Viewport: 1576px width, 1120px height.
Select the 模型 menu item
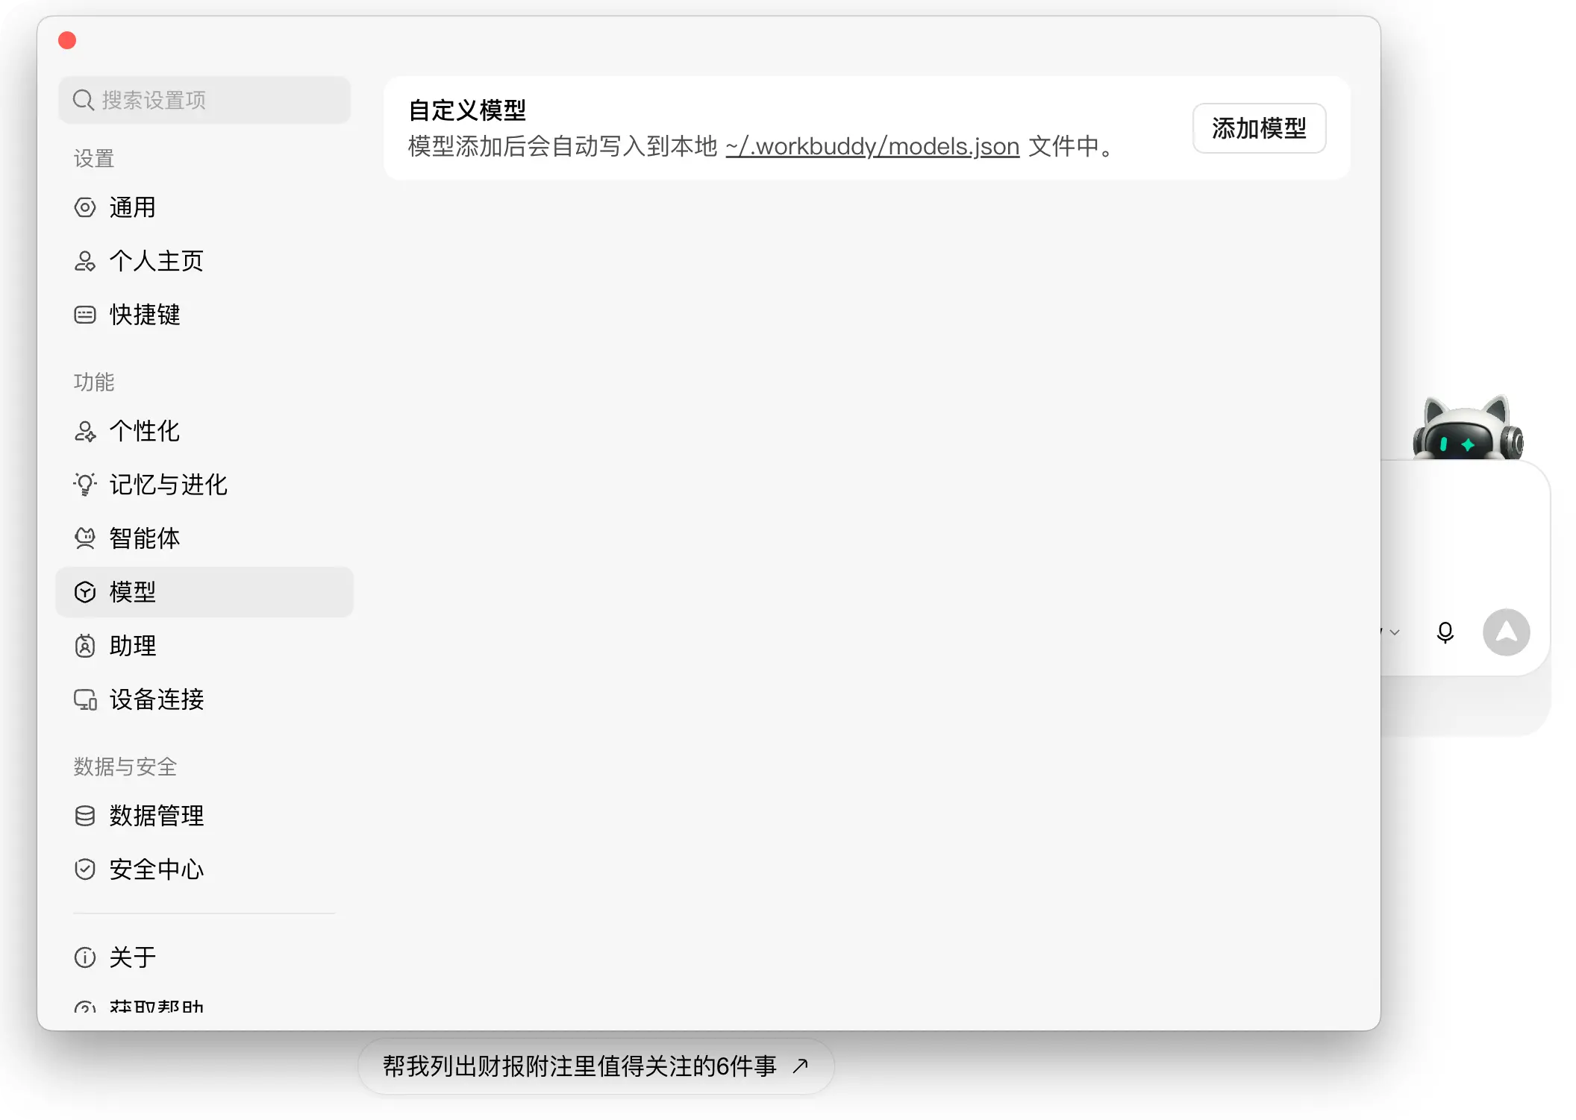(x=204, y=592)
